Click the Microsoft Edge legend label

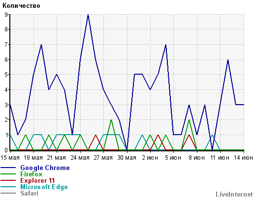click(44, 187)
